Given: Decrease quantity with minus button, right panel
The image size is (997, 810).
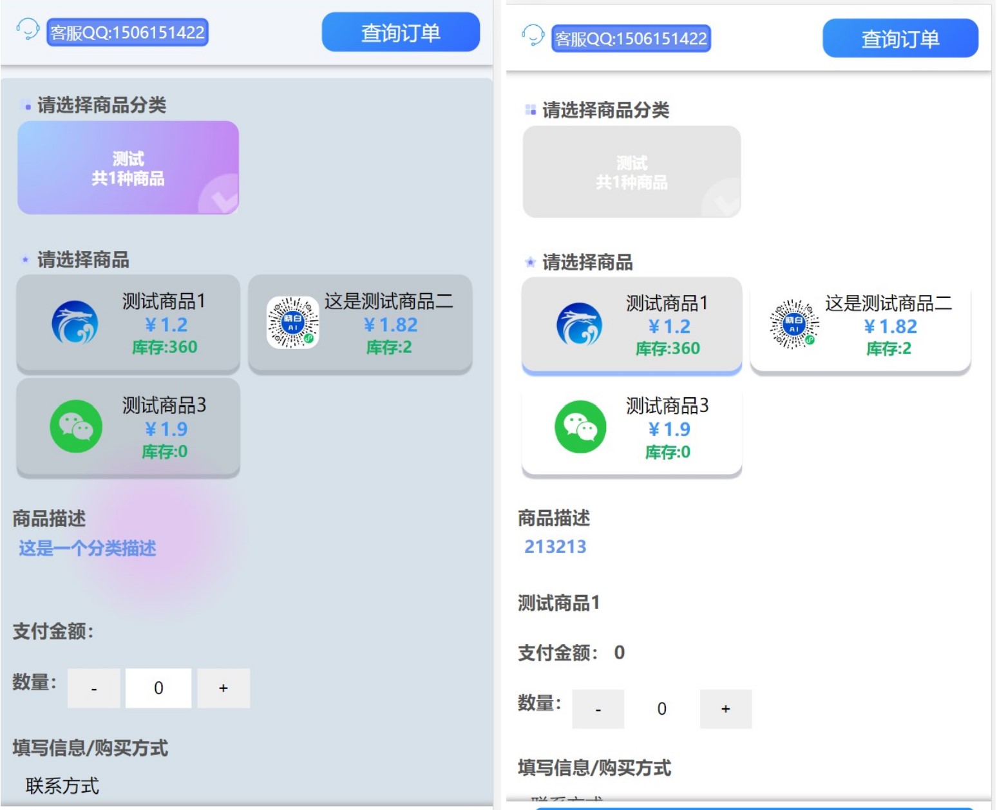Looking at the screenshot, I should point(598,709).
